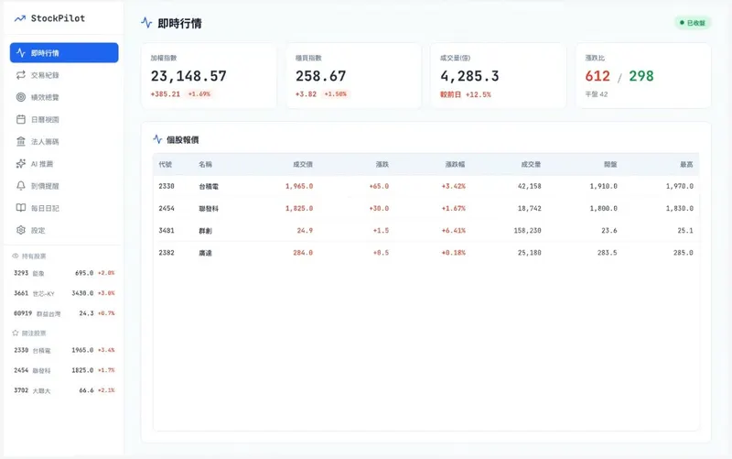Click the +6.41% change cell
The width and height of the screenshot is (732, 459).
coord(453,231)
